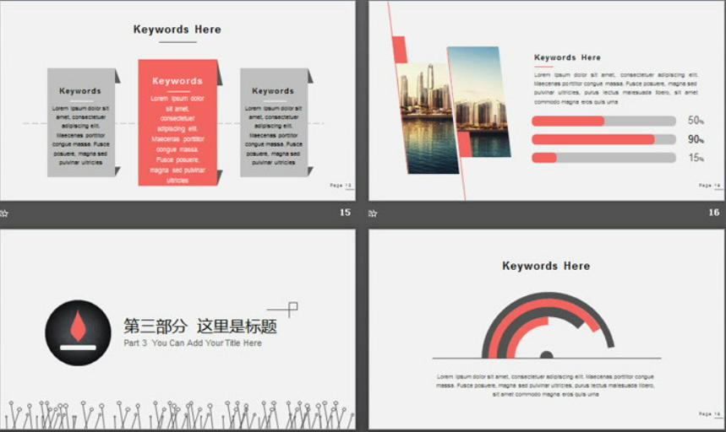726x432 pixels.
Task: Click the 第三部分 这里是标题 heading
Action: click(200, 327)
